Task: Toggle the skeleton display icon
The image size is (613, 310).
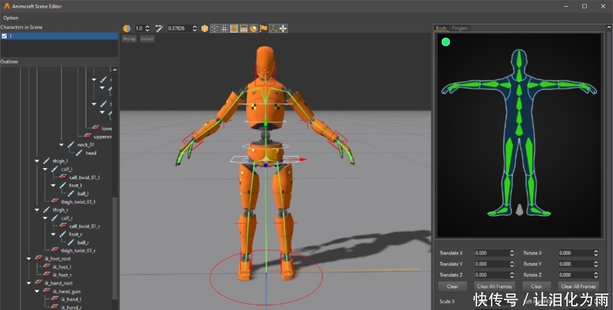Action: click(214, 28)
